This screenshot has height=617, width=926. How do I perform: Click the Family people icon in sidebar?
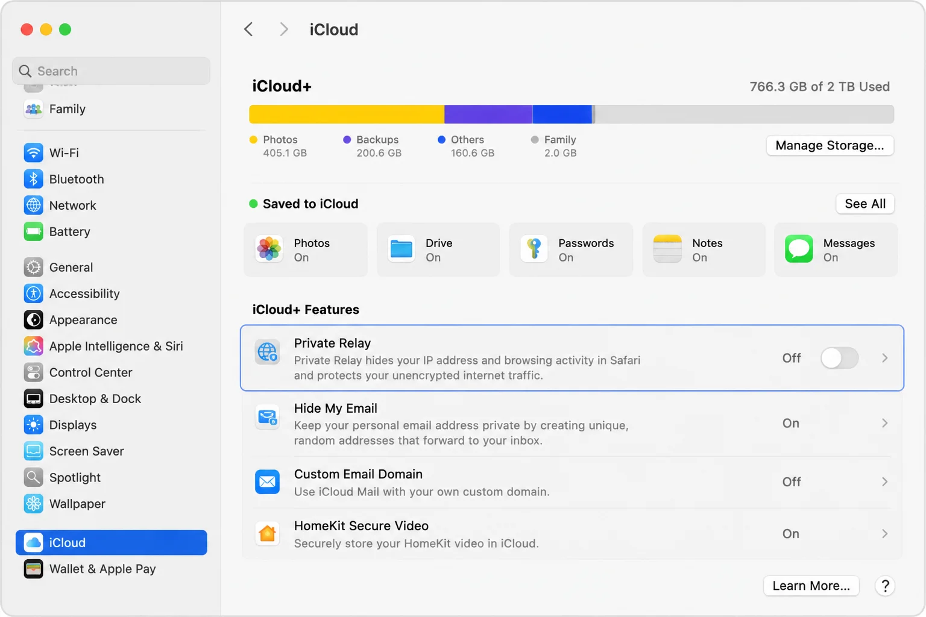pyautogui.click(x=34, y=109)
